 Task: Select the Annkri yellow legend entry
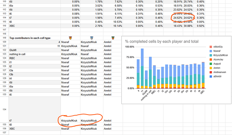pyautogui.click(x=215, y=68)
